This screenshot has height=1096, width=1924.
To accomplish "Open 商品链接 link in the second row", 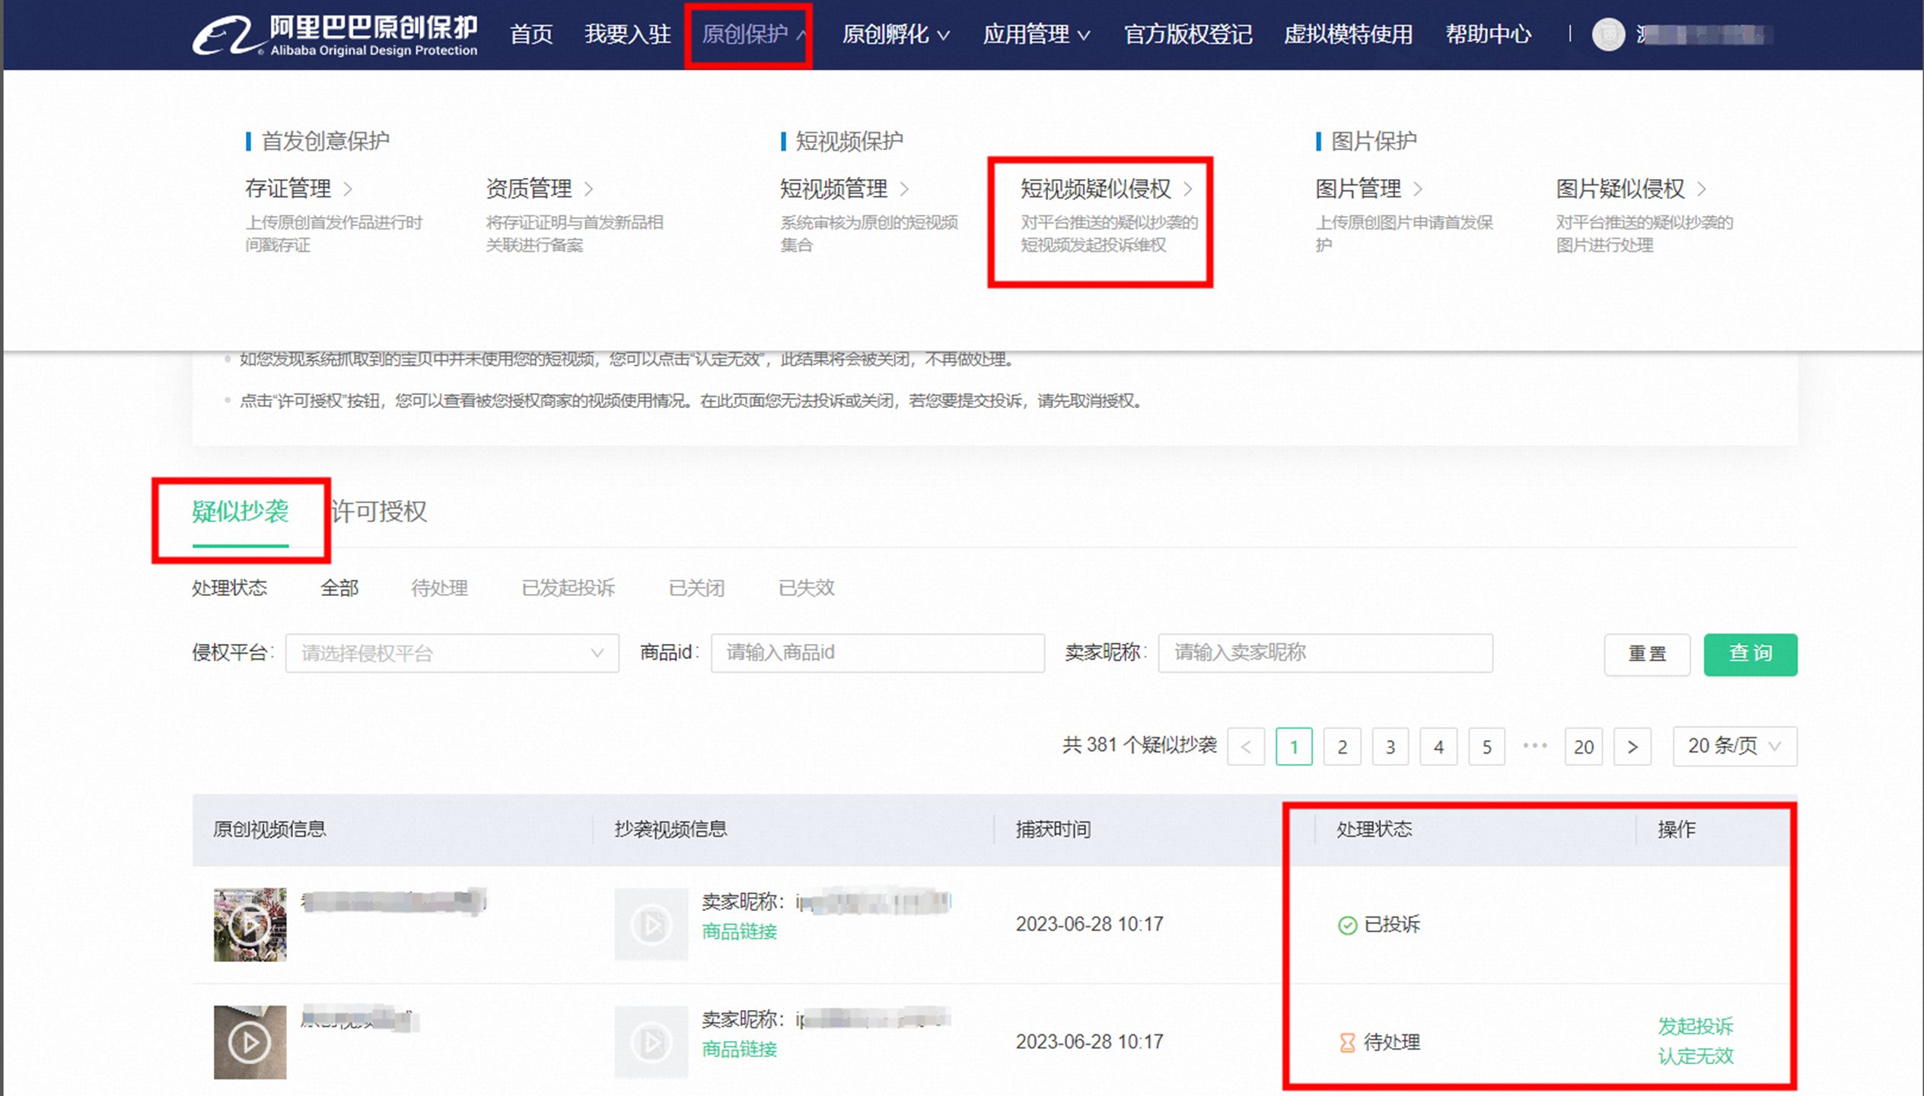I will pos(740,1050).
